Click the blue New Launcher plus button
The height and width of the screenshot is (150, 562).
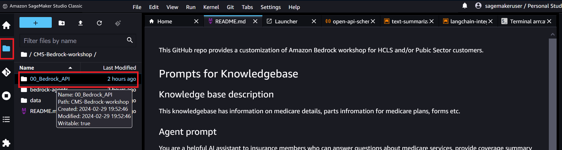click(36, 23)
